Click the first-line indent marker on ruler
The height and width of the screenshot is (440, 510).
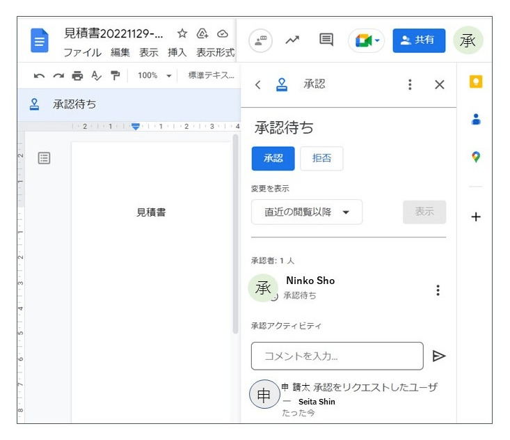coord(136,125)
